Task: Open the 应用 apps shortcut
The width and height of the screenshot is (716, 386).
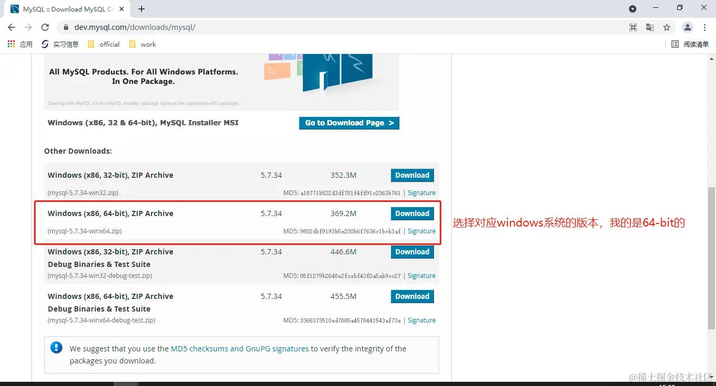Action: point(20,44)
